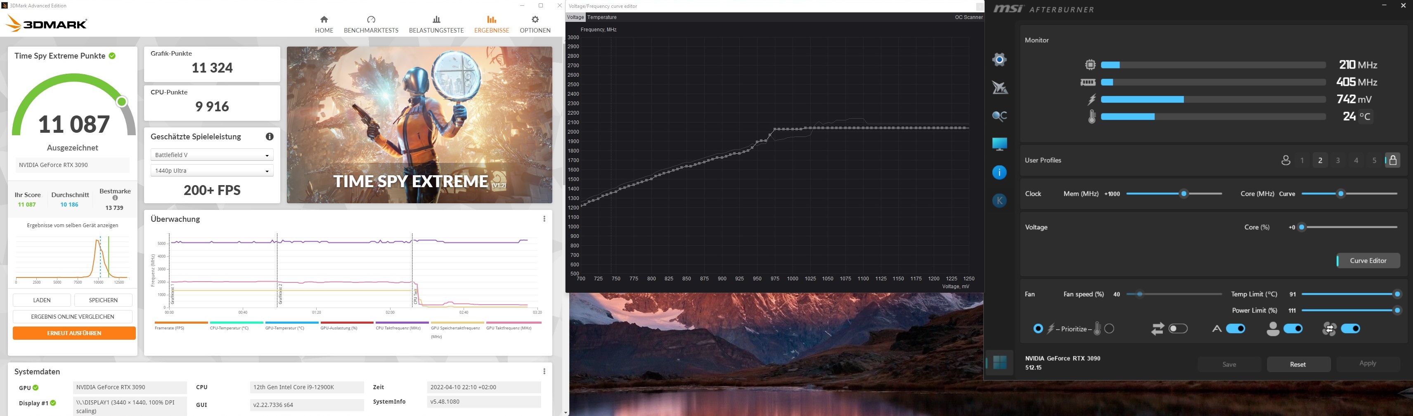Click ERGEBNIS ONLINE VERGLEICHEN button
Viewport: 1413px width, 416px height.
pyautogui.click(x=72, y=317)
